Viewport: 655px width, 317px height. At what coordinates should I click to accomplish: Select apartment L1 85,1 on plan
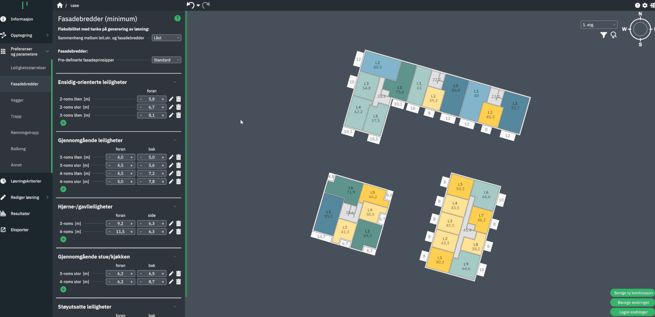click(328, 214)
